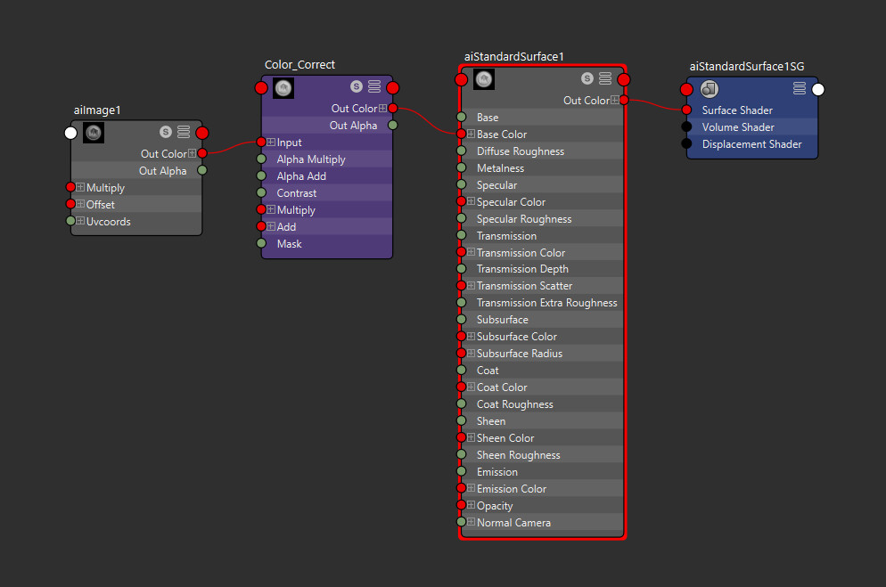Expand the Multiply attribute on aiImage1
Screen dimensions: 886x587
(x=81, y=187)
